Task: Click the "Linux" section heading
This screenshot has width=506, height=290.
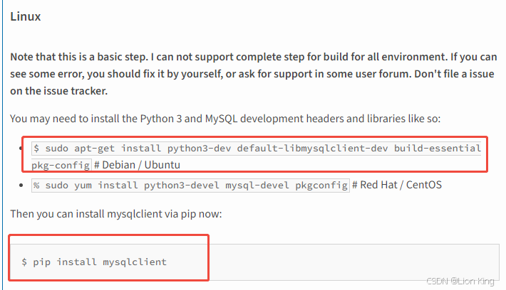Action: tap(25, 16)
